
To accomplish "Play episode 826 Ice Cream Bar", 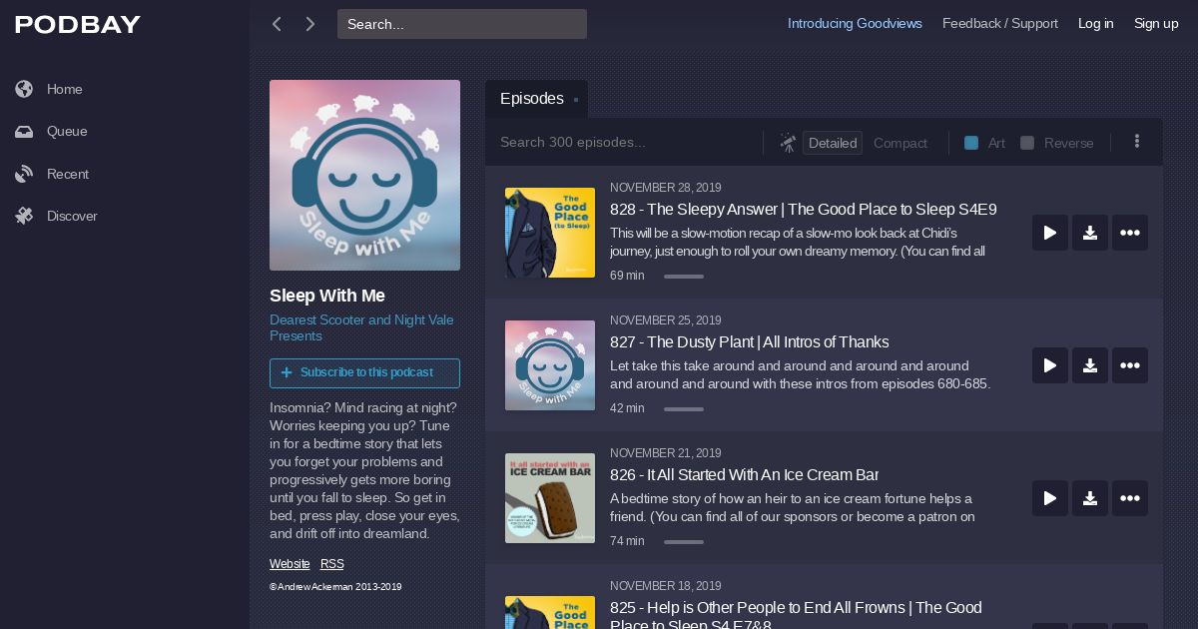I will coord(1050,498).
